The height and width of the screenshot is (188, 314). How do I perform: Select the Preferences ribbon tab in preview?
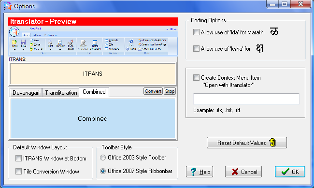(x=50, y=35)
